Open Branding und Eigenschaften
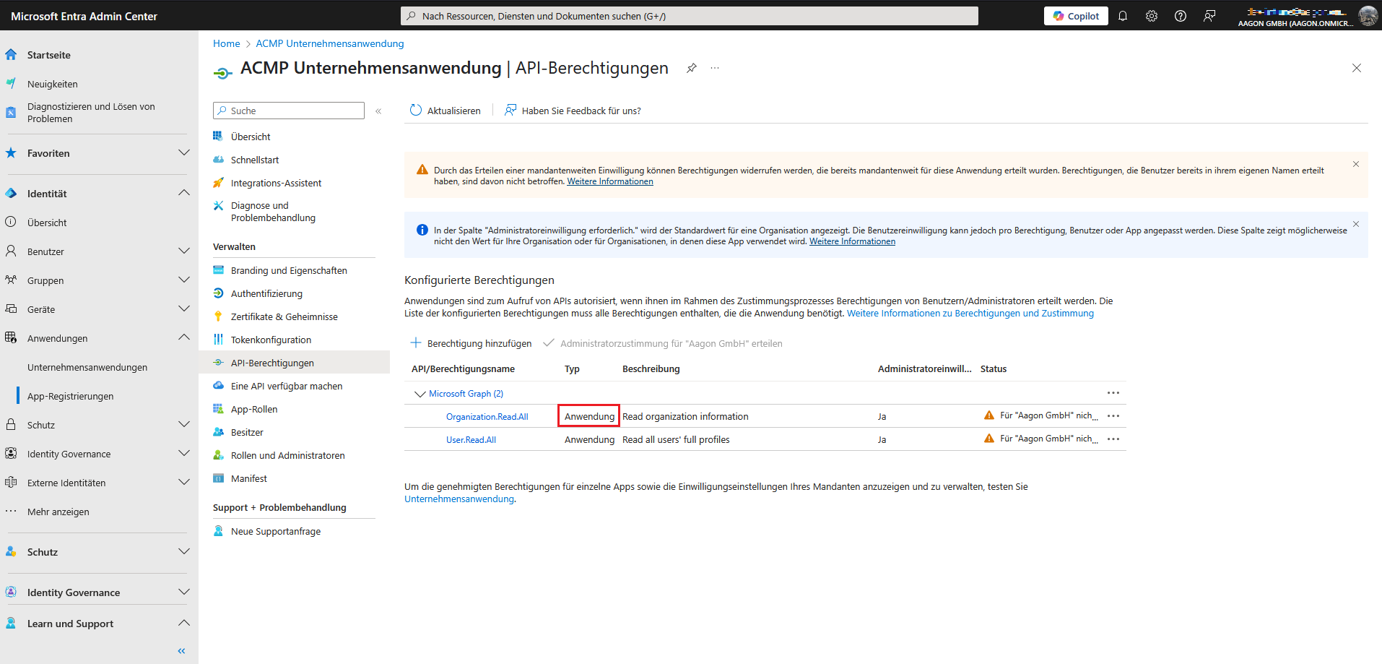This screenshot has width=1382, height=664. 288,270
